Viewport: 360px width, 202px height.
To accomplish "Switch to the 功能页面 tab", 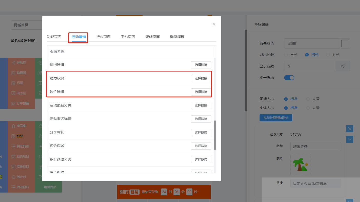I will click(54, 37).
